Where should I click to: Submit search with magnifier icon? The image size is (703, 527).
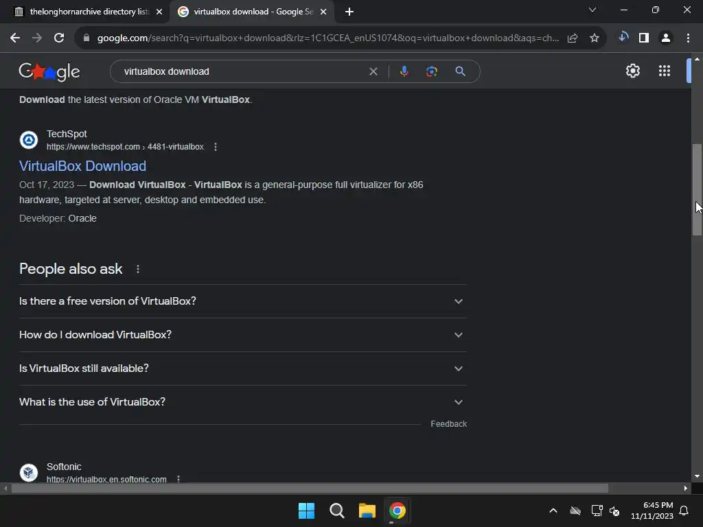(x=460, y=71)
